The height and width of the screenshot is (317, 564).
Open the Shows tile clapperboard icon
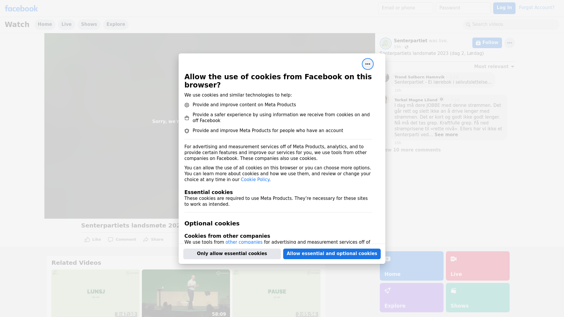[x=454, y=291]
